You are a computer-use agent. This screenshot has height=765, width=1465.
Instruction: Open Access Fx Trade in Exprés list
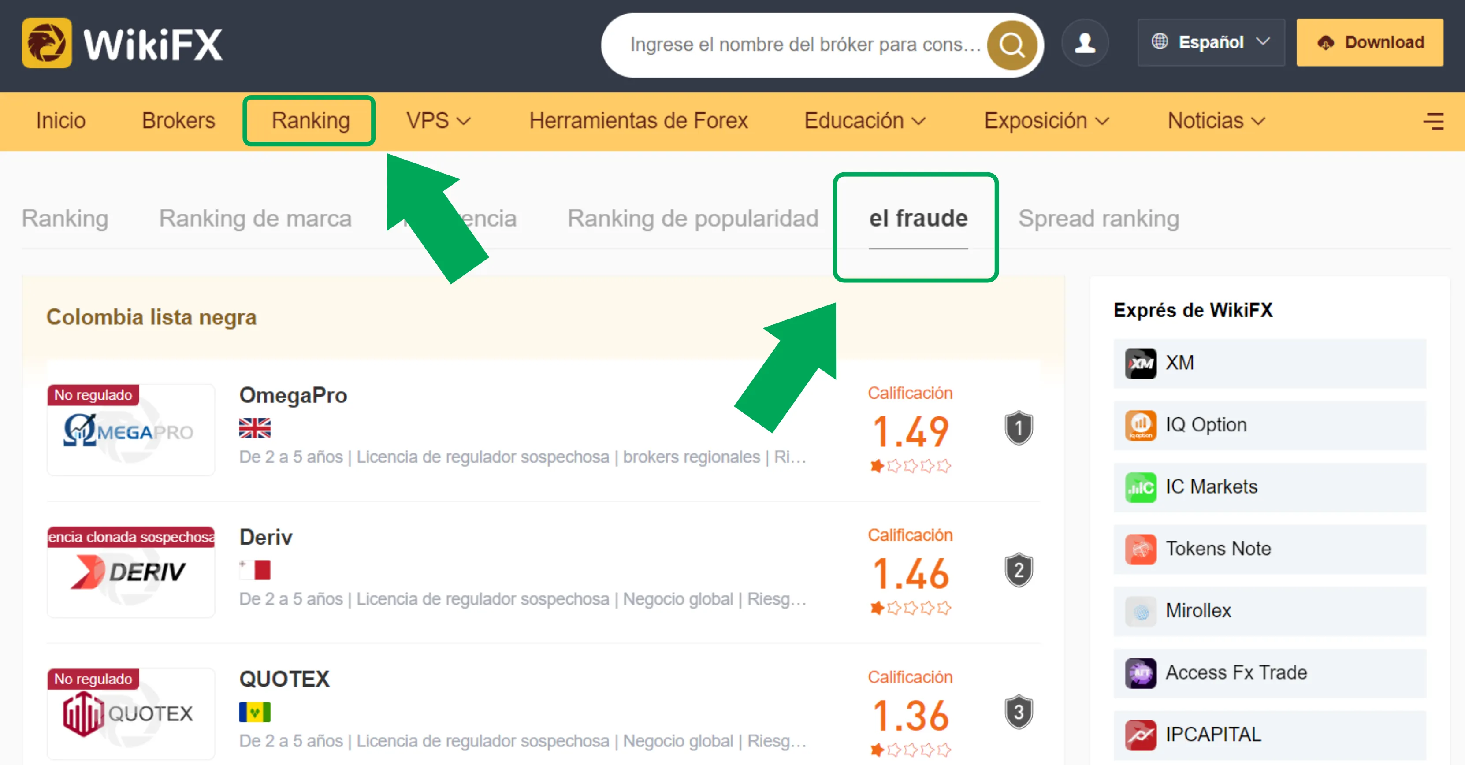[1269, 673]
